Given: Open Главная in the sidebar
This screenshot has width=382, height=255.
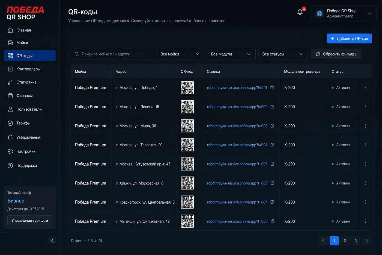Looking at the screenshot, I should [x=30, y=30].
